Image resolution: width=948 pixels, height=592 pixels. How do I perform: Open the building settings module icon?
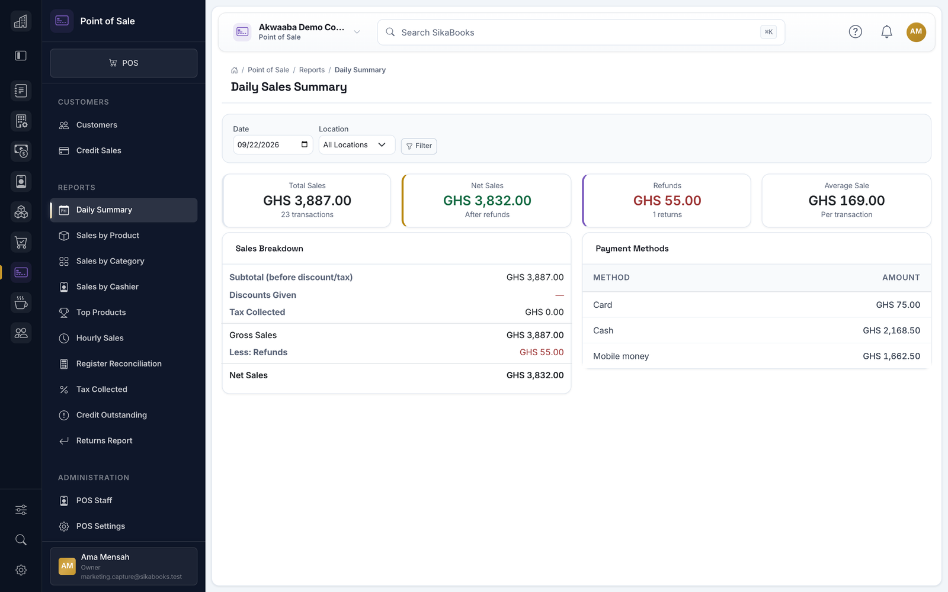(21, 121)
